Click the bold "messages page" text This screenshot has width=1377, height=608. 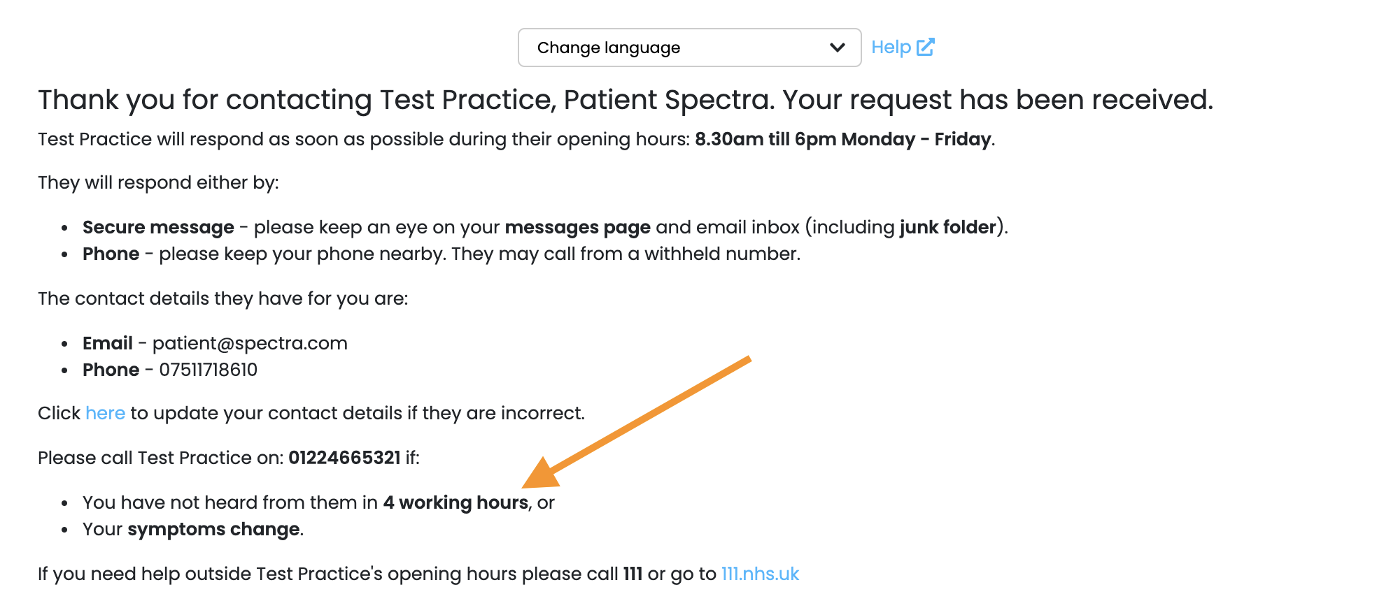(x=577, y=227)
